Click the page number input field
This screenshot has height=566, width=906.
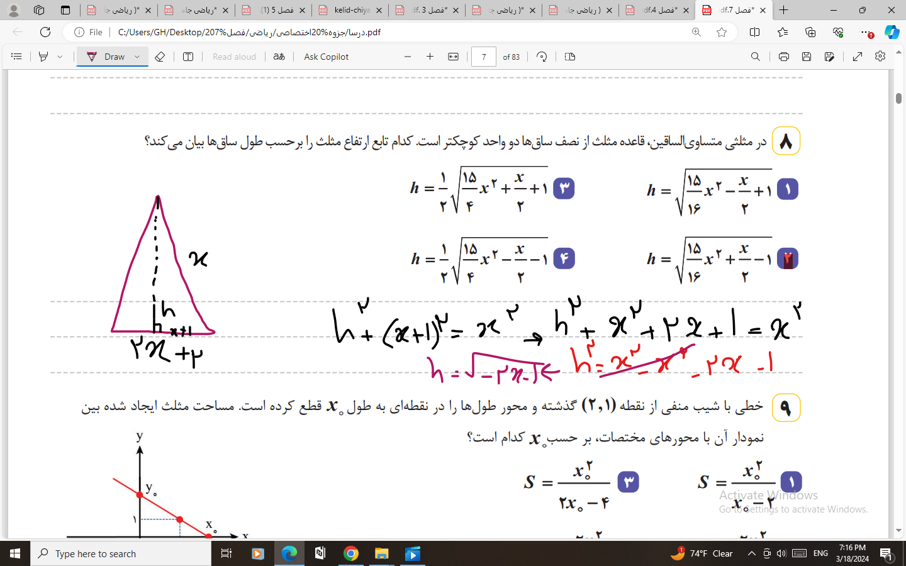click(x=483, y=57)
